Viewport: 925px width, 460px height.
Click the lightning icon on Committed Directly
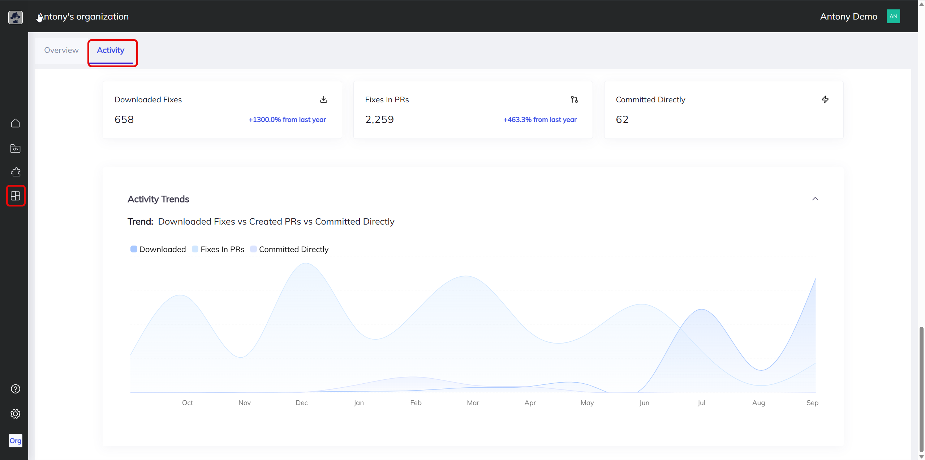[x=825, y=99]
